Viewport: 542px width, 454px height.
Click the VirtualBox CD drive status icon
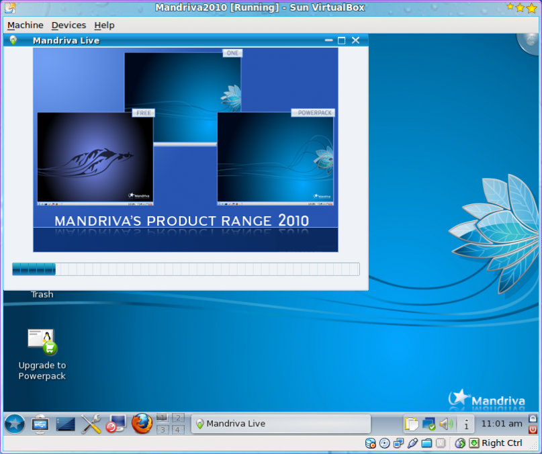384,443
